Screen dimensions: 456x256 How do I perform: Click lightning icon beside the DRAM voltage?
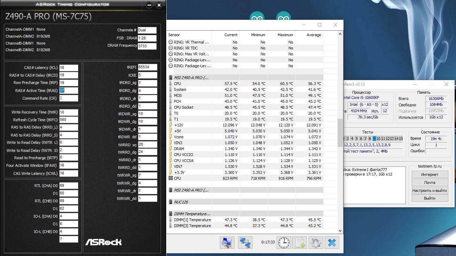click(x=171, y=149)
